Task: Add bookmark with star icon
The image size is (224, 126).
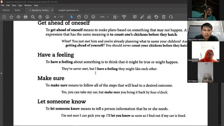Action: pos(11,17)
